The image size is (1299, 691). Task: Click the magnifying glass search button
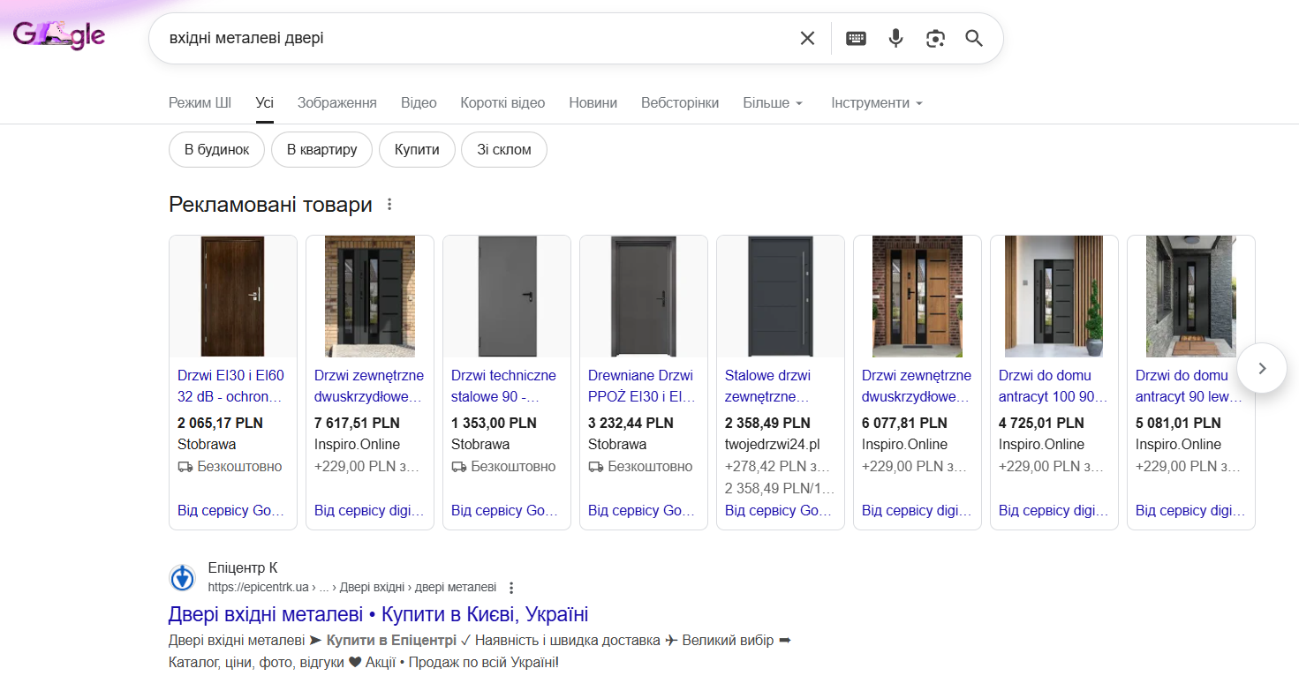point(974,38)
